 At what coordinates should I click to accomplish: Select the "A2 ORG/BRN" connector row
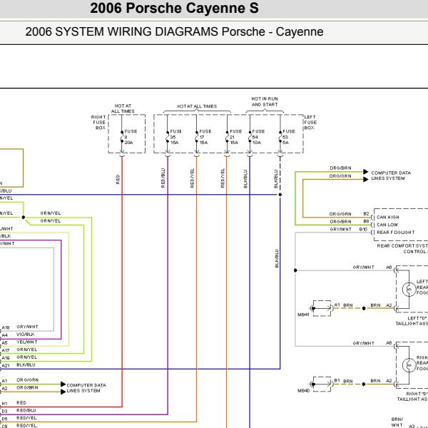click(x=20, y=388)
